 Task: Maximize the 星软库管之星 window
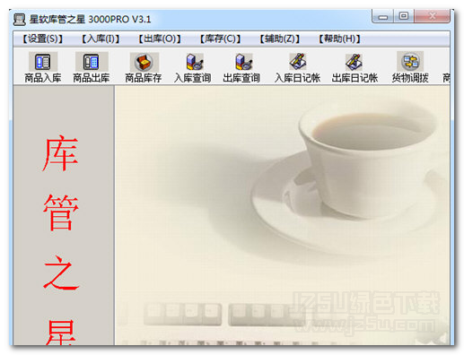click(404, 16)
